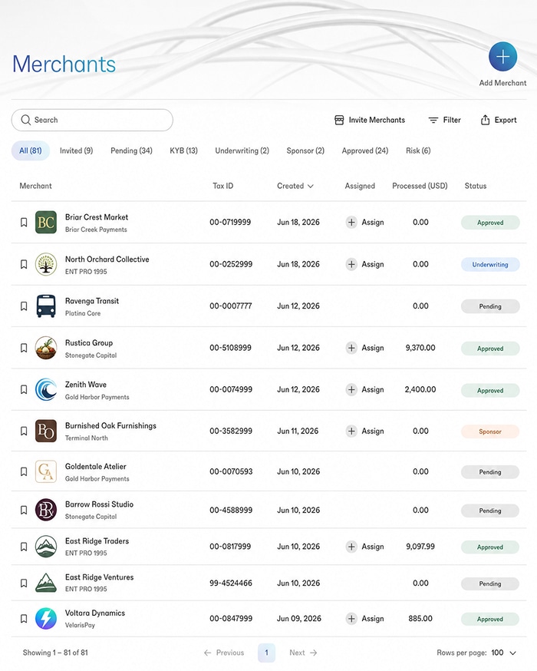Viewport: 537px width, 671px height.
Task: Bookmark North Orchard Collective
Action: pos(24,264)
